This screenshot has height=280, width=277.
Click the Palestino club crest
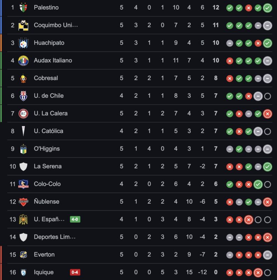point(23,7)
